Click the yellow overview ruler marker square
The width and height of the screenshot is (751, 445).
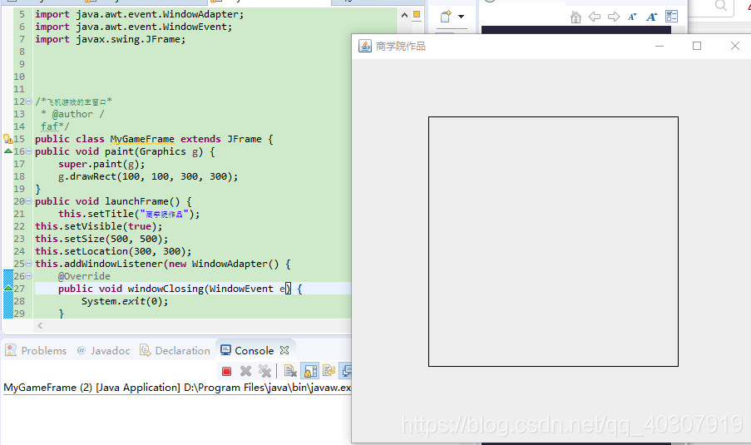tap(417, 14)
